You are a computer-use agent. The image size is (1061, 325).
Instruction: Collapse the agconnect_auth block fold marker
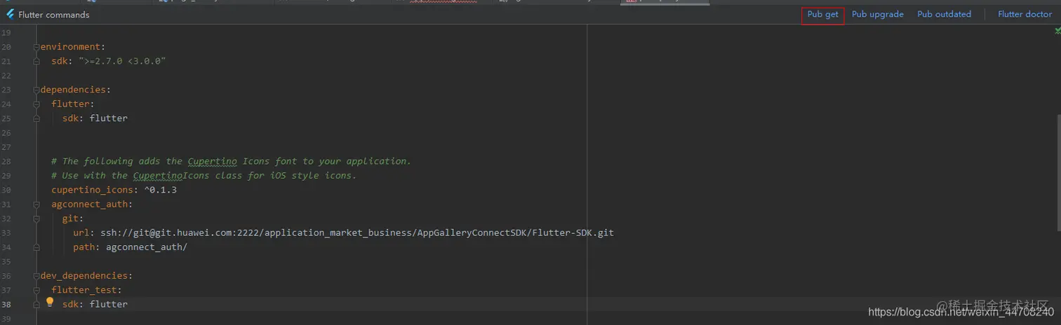click(36, 205)
